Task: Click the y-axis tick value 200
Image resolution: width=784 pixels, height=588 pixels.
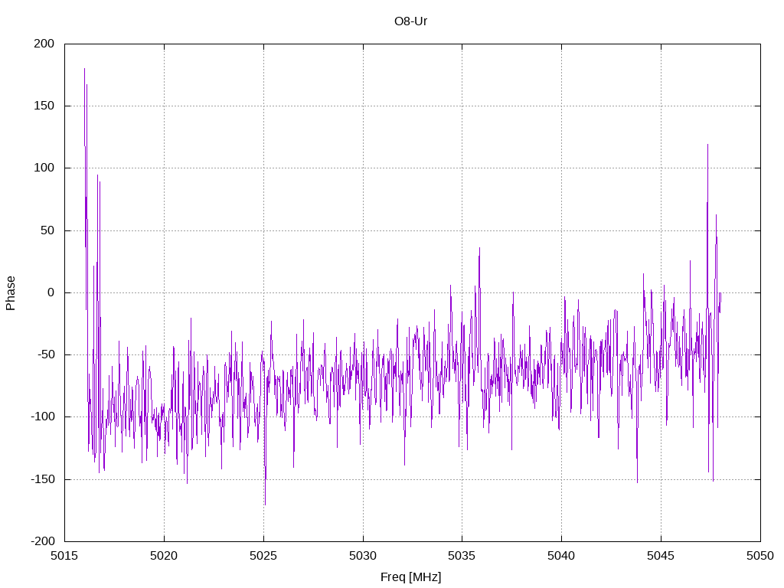Action: [x=44, y=44]
